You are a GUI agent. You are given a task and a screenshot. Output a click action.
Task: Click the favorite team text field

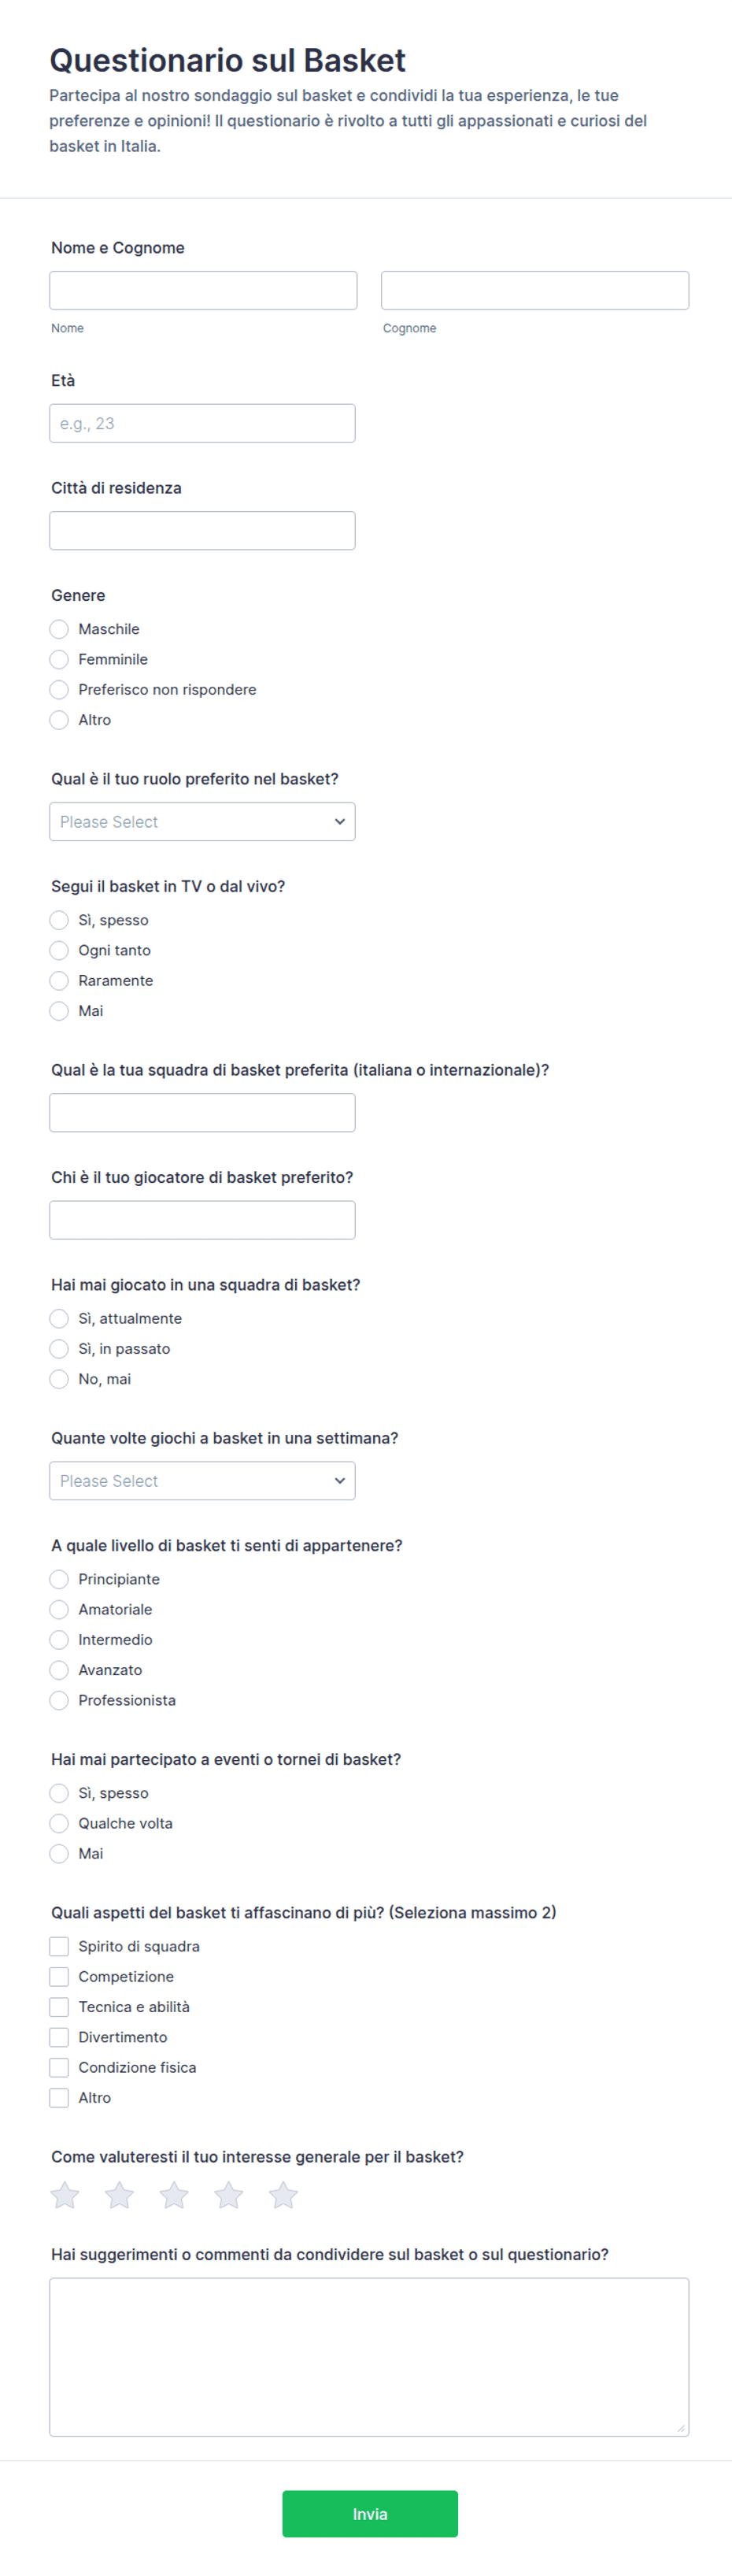(202, 1112)
